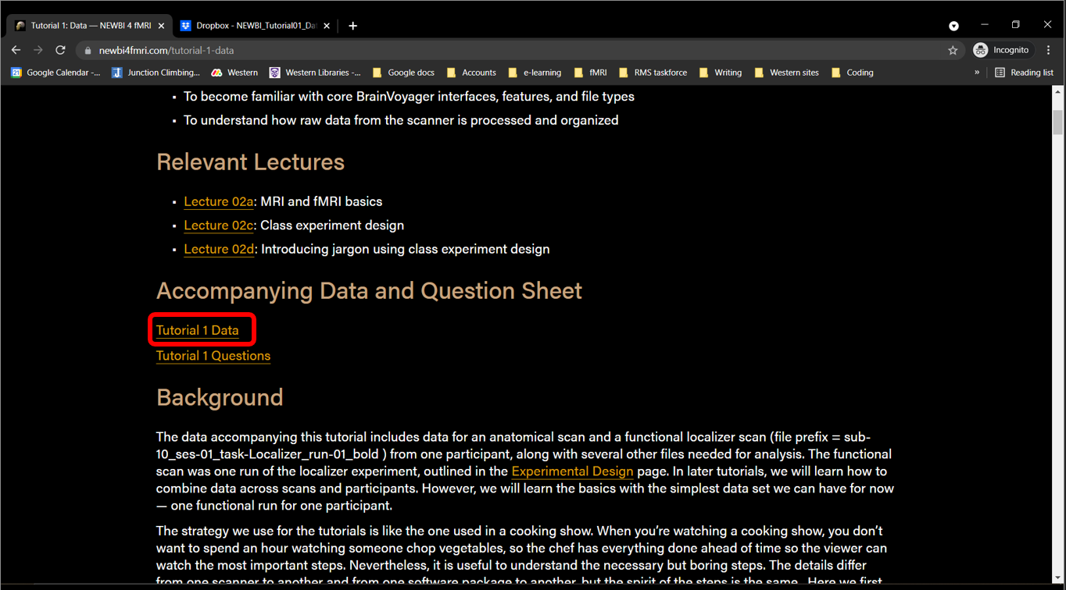Screen dimensions: 1066x590
Task: Open the fMRI bookmark folder
Action: pyautogui.click(x=590, y=73)
